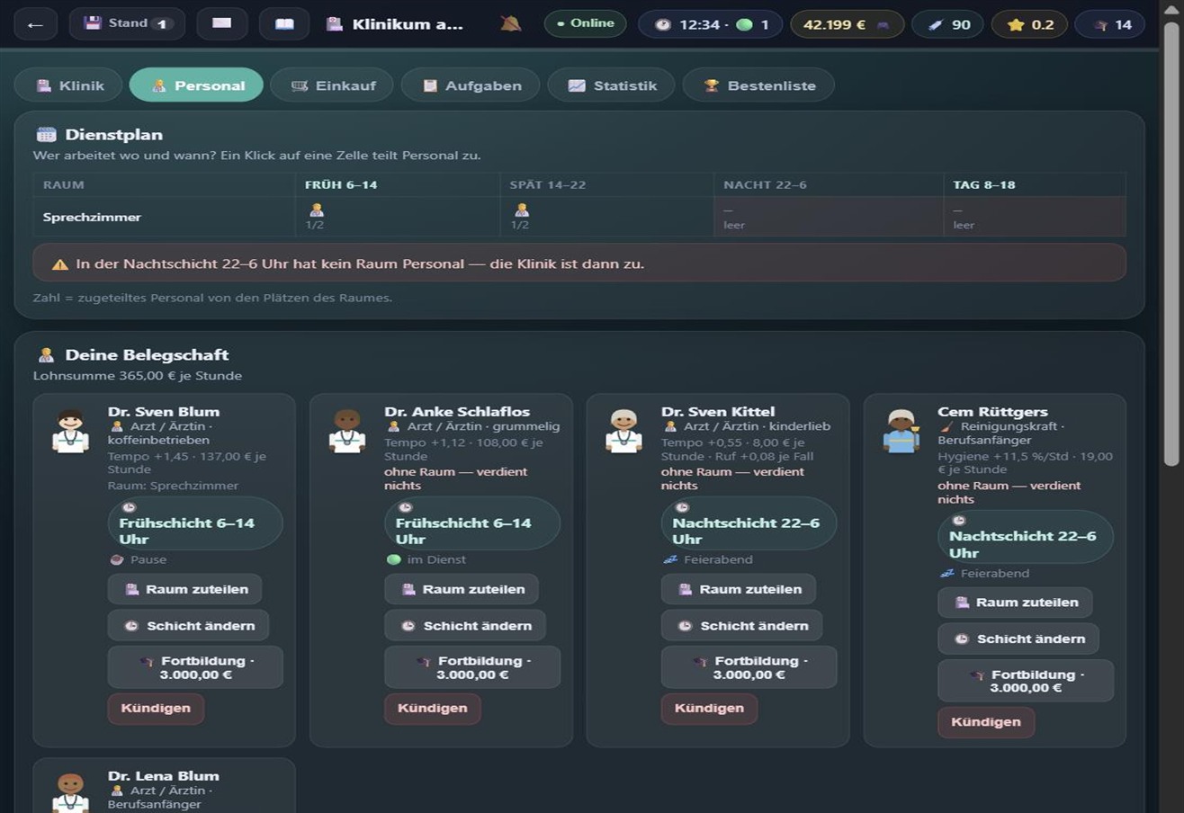Assign staff to Sprechzimmer Früh 6–14 cell
This screenshot has height=813, width=1184.
point(397,217)
